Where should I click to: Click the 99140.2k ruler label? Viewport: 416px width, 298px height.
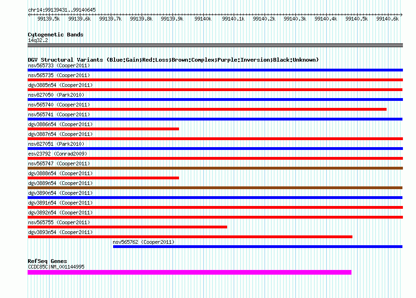coord(264,19)
